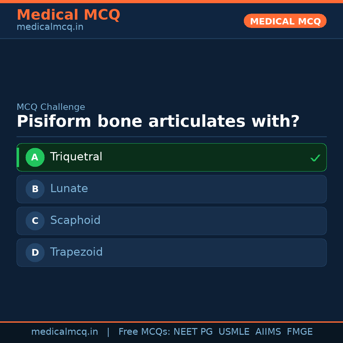The image size is (343, 343).
Task: Open the medicalmcq.in link in the footer
Action: (x=64, y=332)
